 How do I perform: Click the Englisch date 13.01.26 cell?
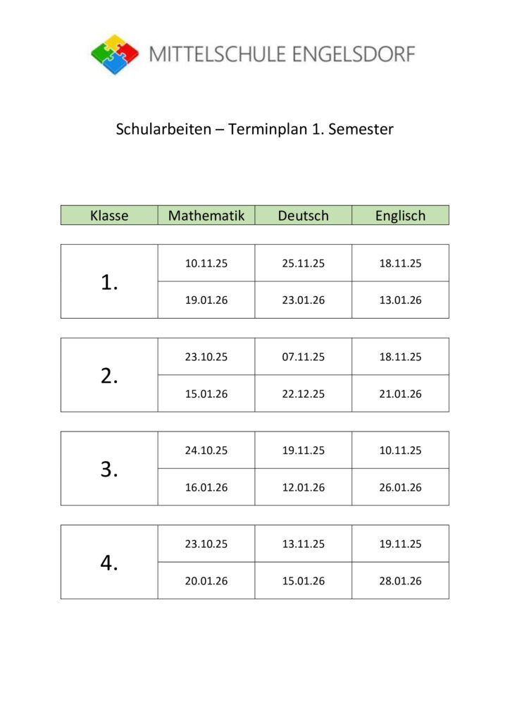click(400, 300)
